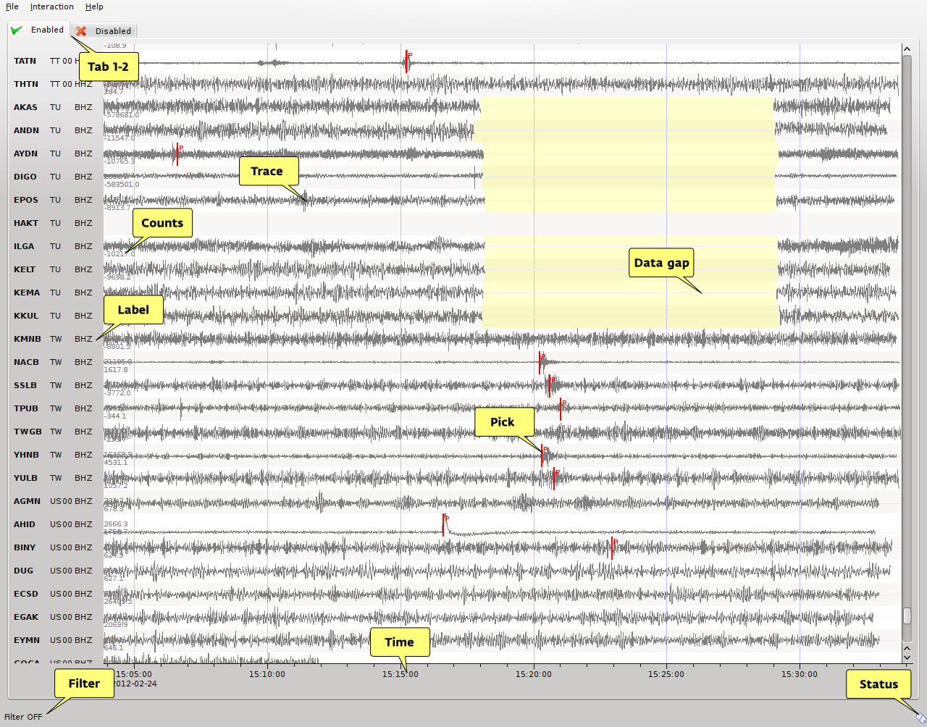Image resolution: width=927 pixels, height=727 pixels.
Task: Open the Interaction menu
Action: click(x=51, y=7)
